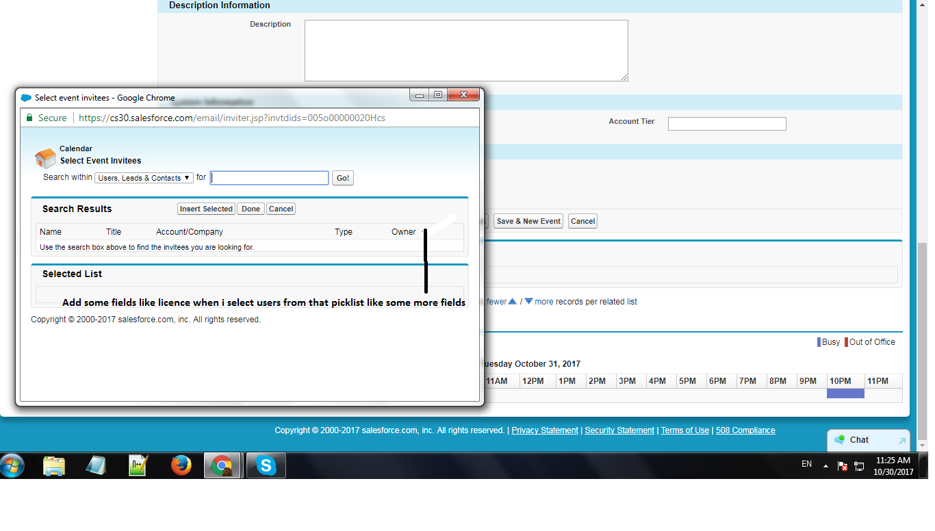The width and height of the screenshot is (935, 531).
Task: Click the page's vertical scrollbar thumb
Action: [x=923, y=340]
